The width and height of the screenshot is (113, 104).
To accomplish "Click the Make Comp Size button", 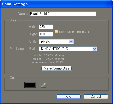I will 56,68.
